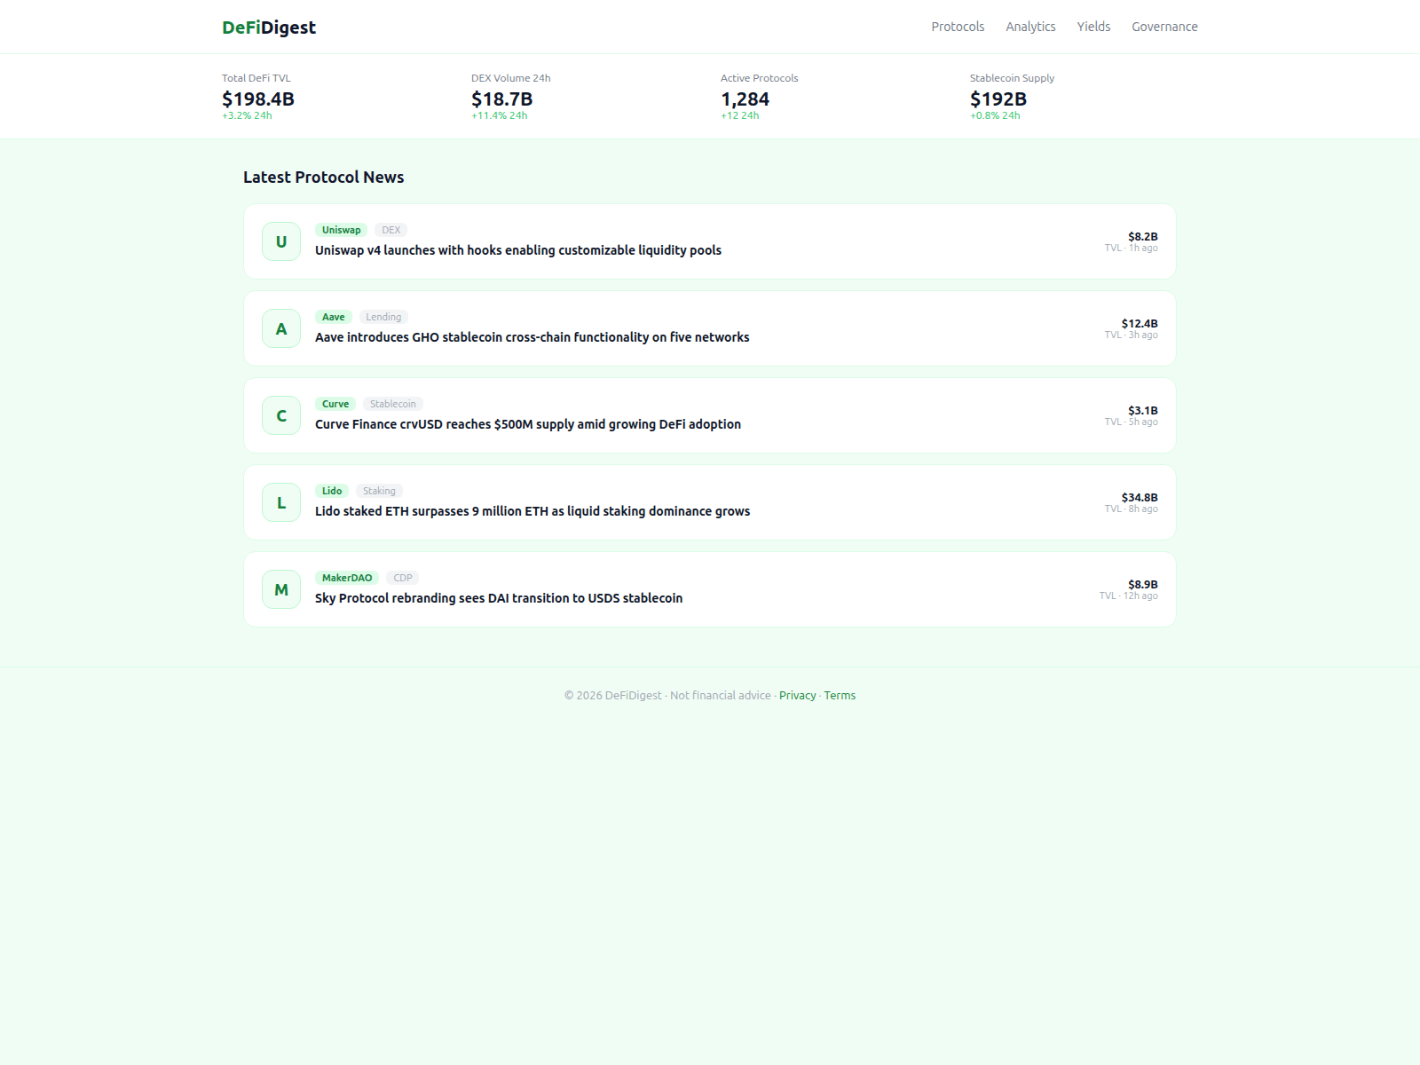Select the MakerDAO protocol tag

(347, 578)
